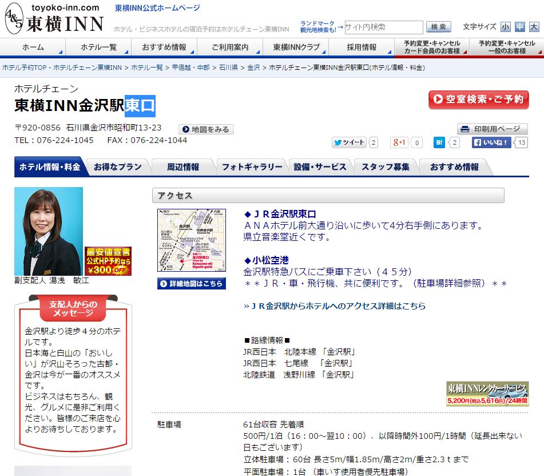Switch to the 周辺情報 tab
544x476 pixels.
click(183, 167)
